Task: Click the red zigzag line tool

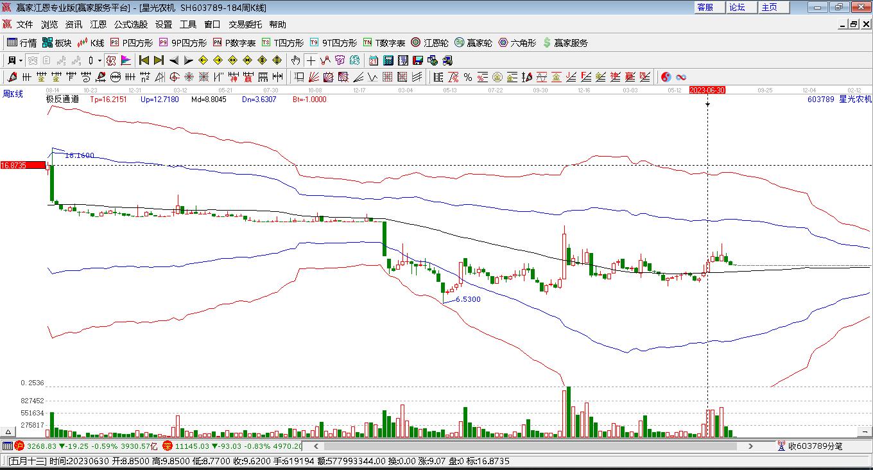Action: 325,60
